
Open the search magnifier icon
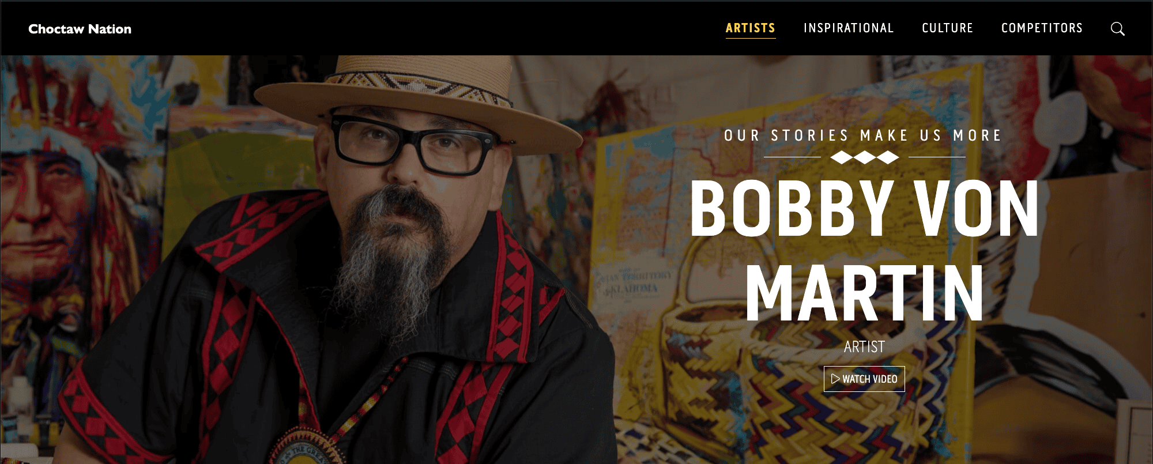[x=1117, y=29]
